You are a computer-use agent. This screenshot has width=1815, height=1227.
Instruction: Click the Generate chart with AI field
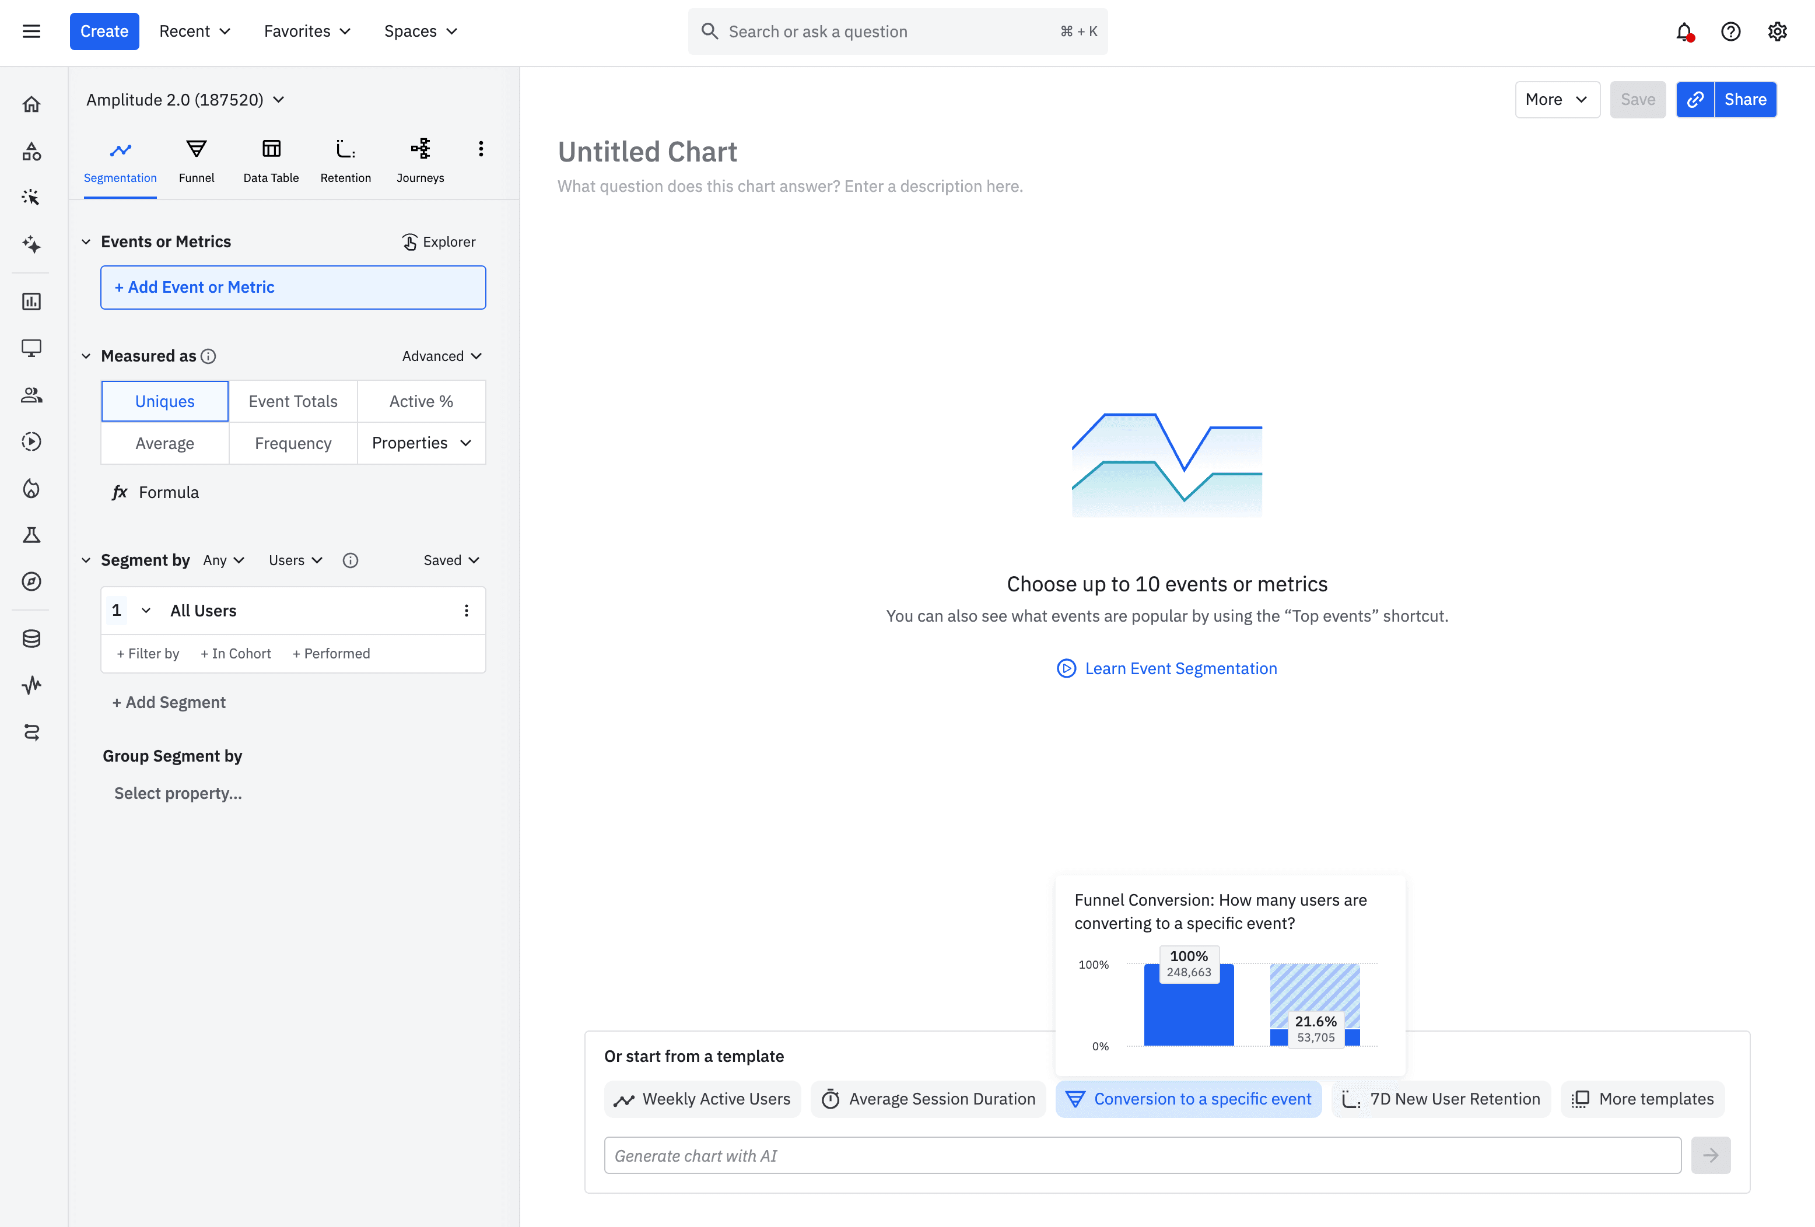point(1142,1155)
